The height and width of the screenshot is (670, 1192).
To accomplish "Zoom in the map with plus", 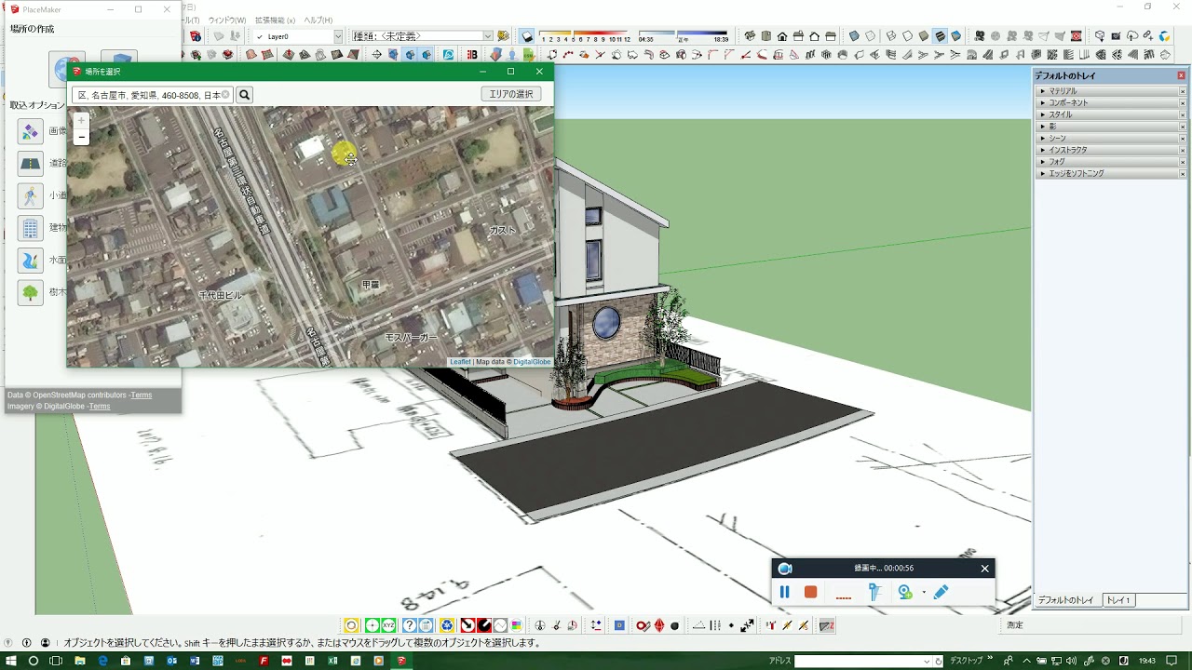I will coord(81,121).
